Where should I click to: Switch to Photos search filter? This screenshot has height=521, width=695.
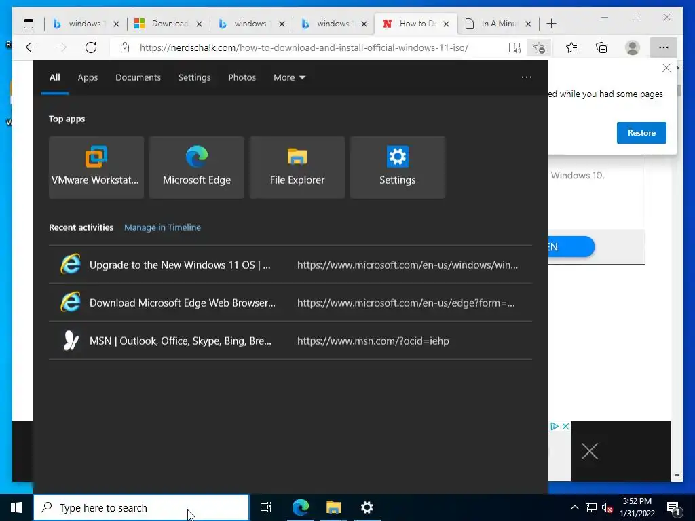[242, 77]
